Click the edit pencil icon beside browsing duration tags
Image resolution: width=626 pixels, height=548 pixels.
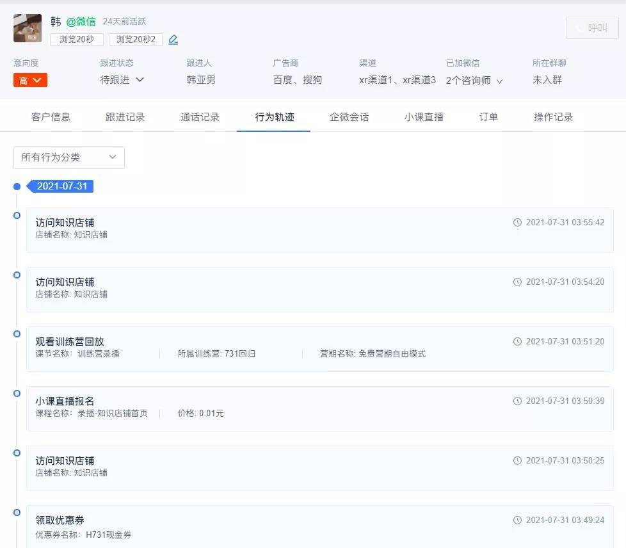[173, 39]
